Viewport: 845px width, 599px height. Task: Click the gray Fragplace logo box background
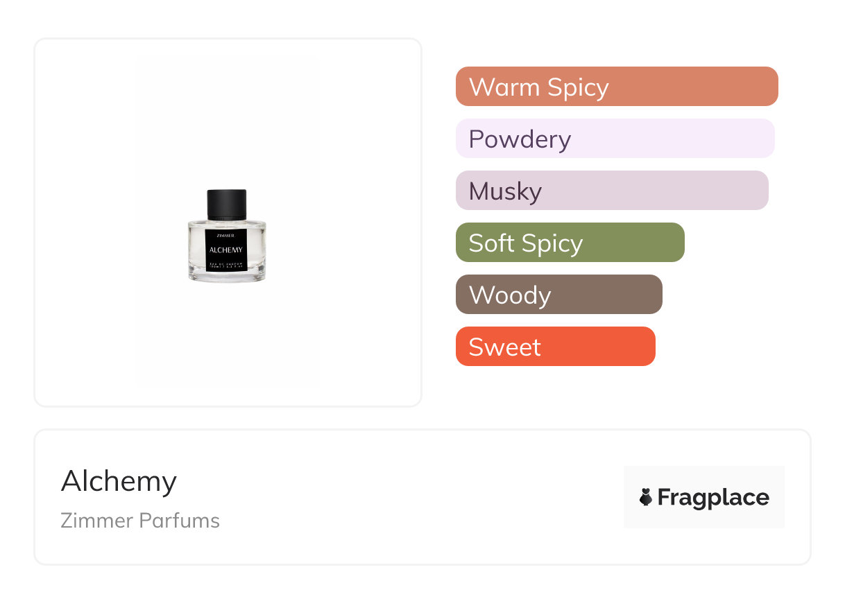[x=703, y=476]
